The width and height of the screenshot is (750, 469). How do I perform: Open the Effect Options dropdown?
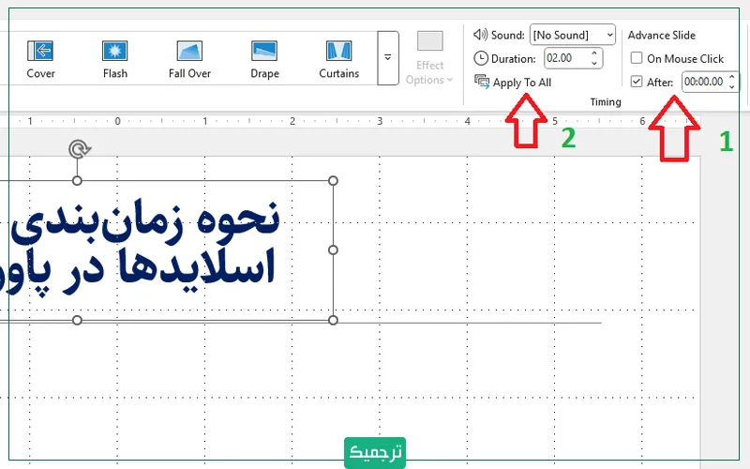[x=429, y=58]
